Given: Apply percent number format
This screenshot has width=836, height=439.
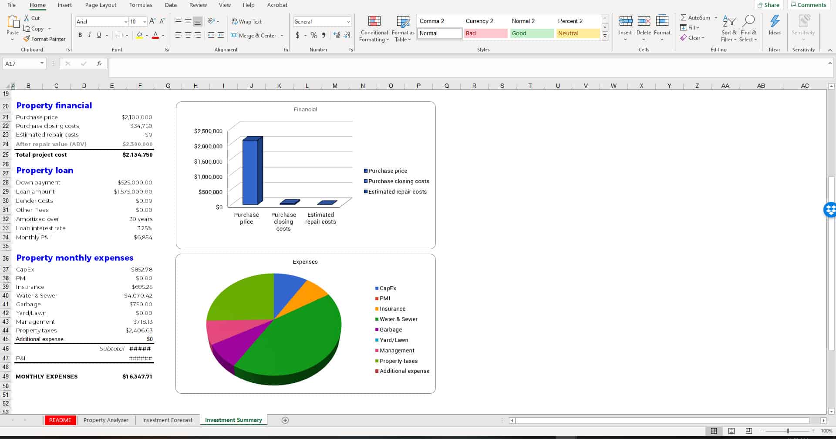Looking at the screenshot, I should pyautogui.click(x=313, y=36).
